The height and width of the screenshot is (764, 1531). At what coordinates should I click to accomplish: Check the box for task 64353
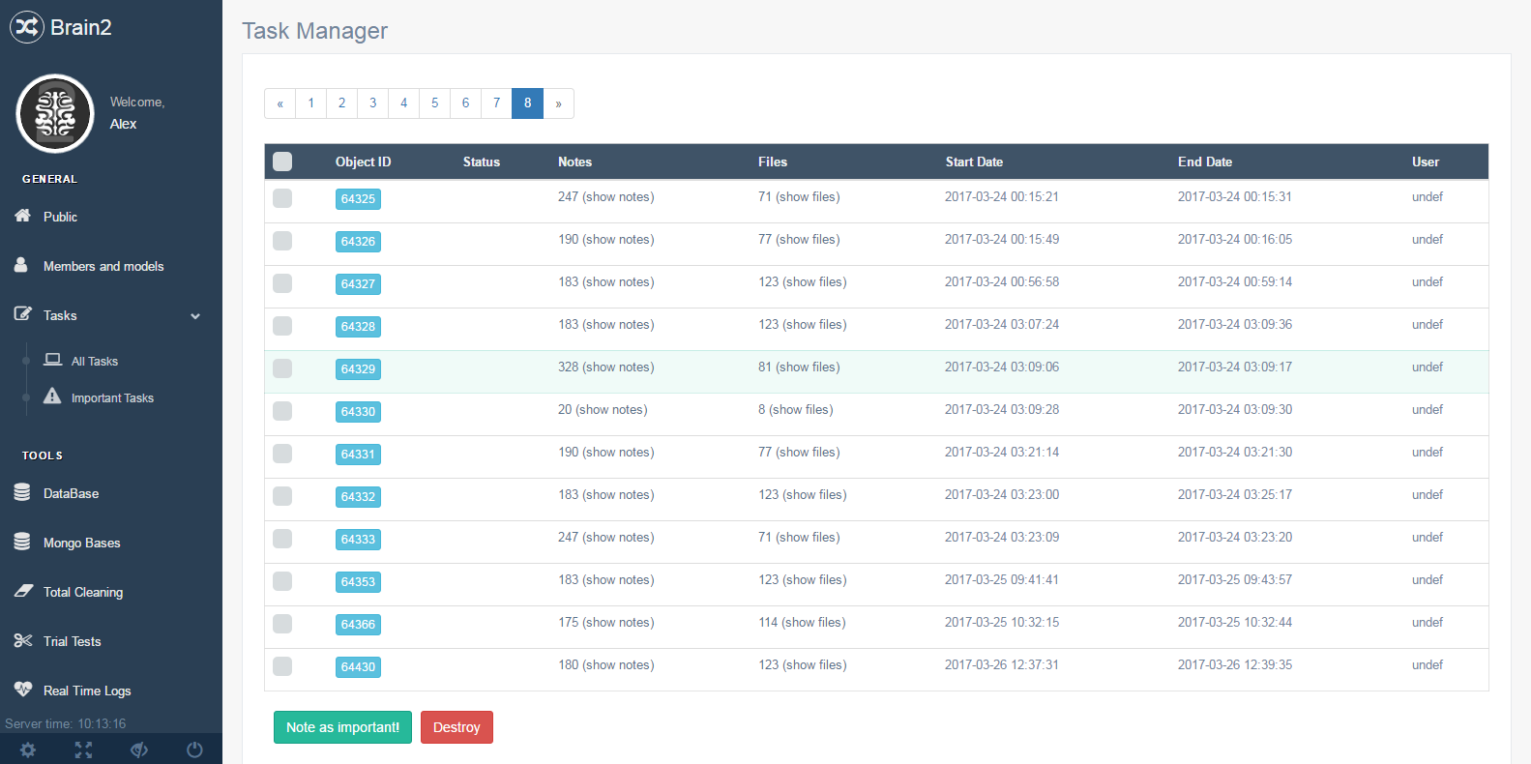(x=282, y=581)
